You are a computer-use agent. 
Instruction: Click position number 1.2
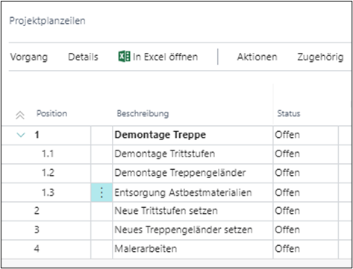pyautogui.click(x=48, y=173)
